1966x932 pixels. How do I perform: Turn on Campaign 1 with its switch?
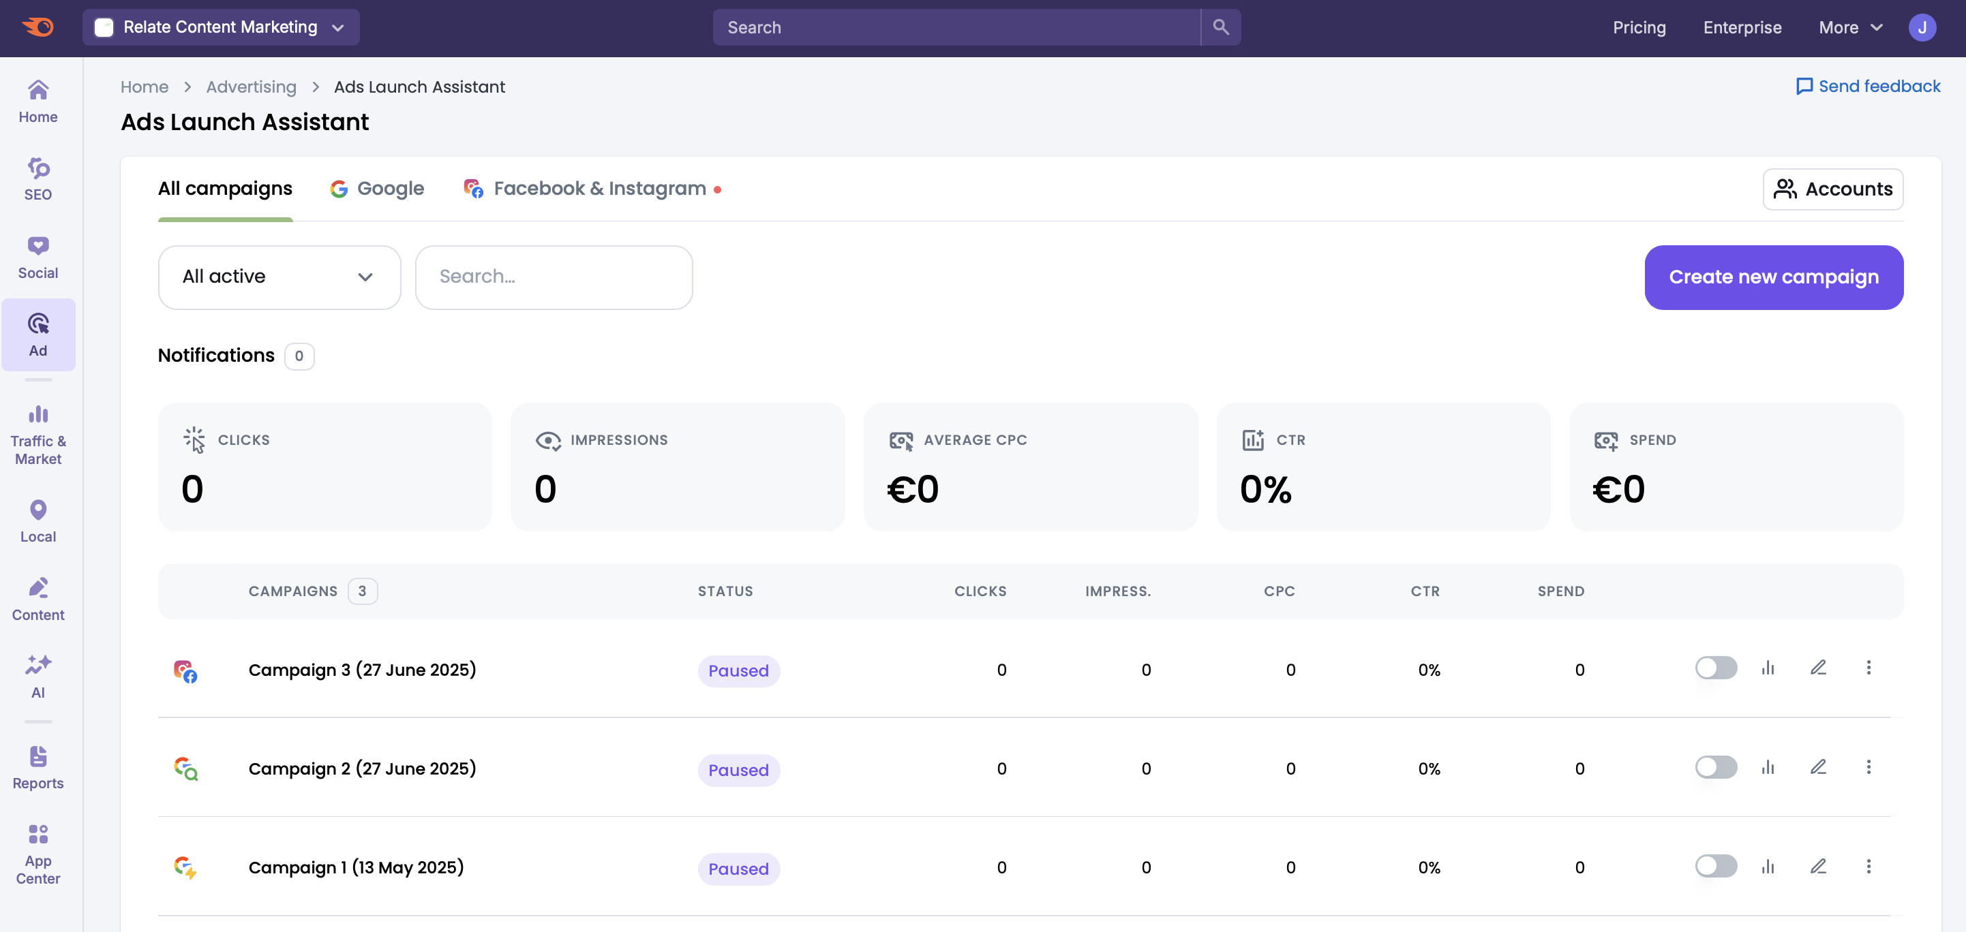[1717, 867]
